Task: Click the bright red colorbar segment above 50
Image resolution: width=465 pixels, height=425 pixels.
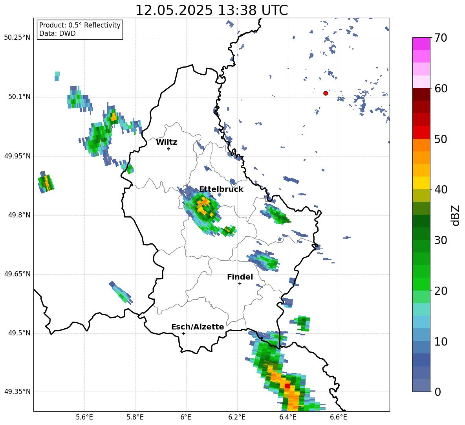Action: pos(421,132)
